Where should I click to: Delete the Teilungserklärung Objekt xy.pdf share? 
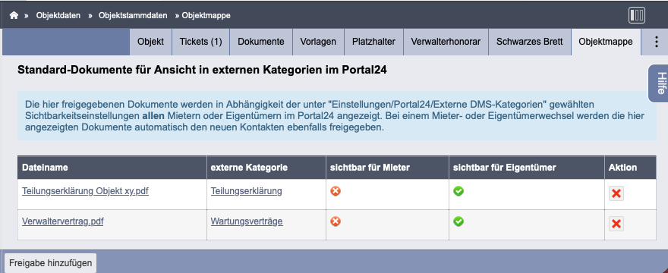[x=616, y=194]
